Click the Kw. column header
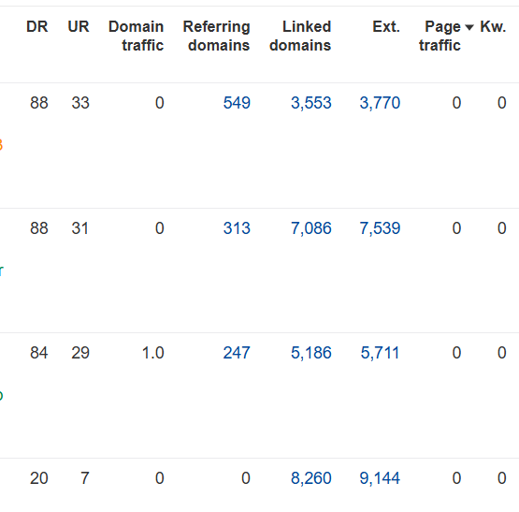519x512 pixels. click(493, 26)
